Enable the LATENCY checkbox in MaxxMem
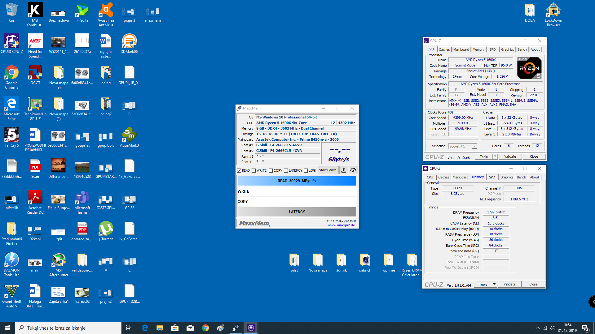 286,170
